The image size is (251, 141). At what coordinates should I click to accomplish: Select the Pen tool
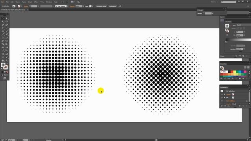click(x=3, y=25)
